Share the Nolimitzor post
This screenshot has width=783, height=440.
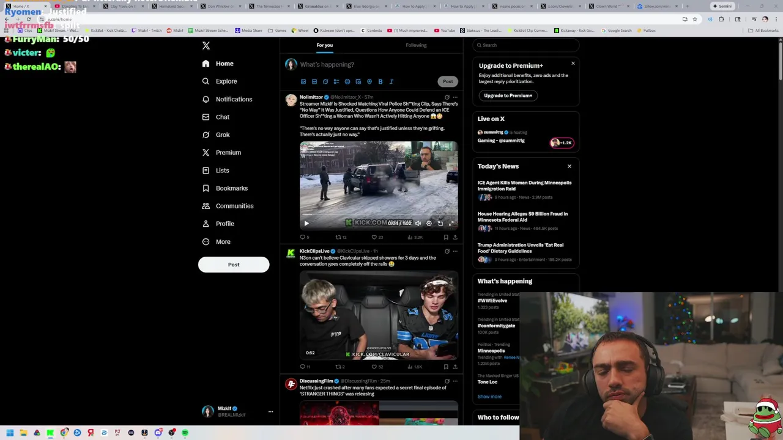click(455, 237)
